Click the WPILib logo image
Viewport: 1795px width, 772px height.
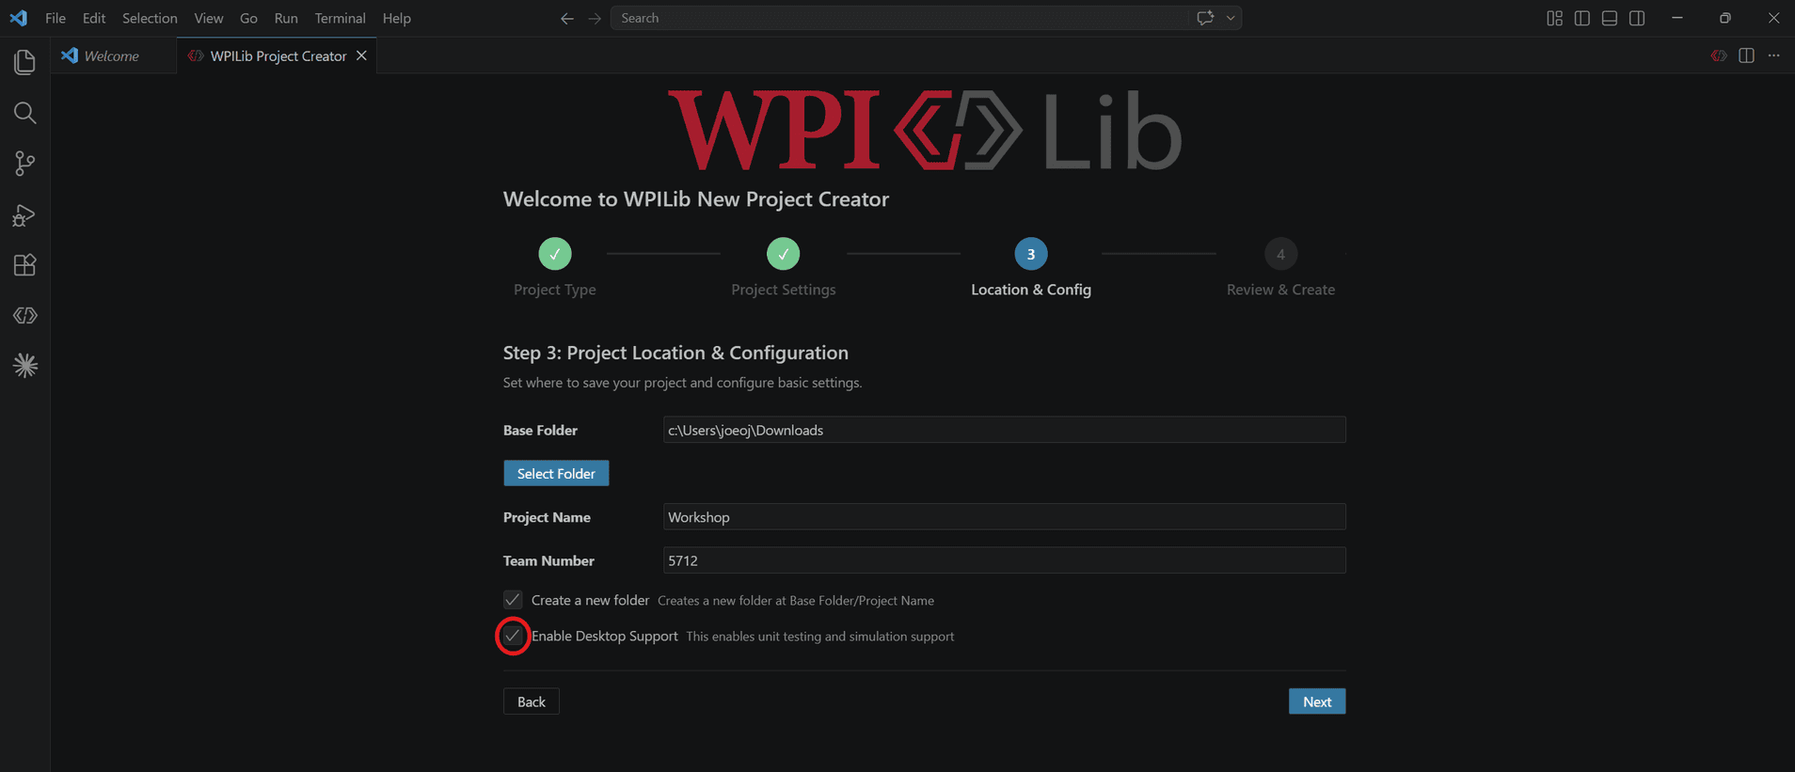[x=925, y=130]
